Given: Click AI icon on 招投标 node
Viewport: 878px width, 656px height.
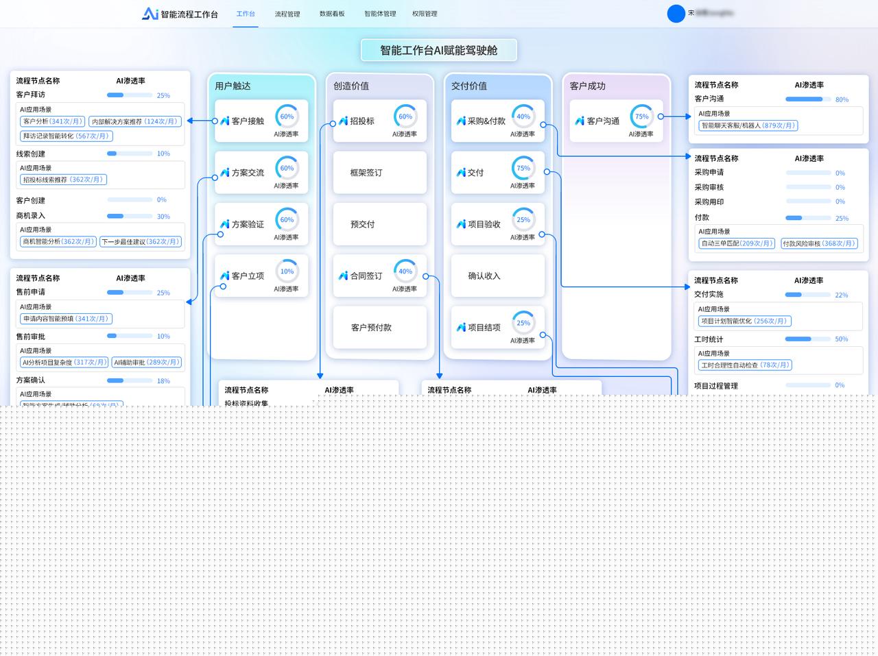Looking at the screenshot, I should point(343,121).
